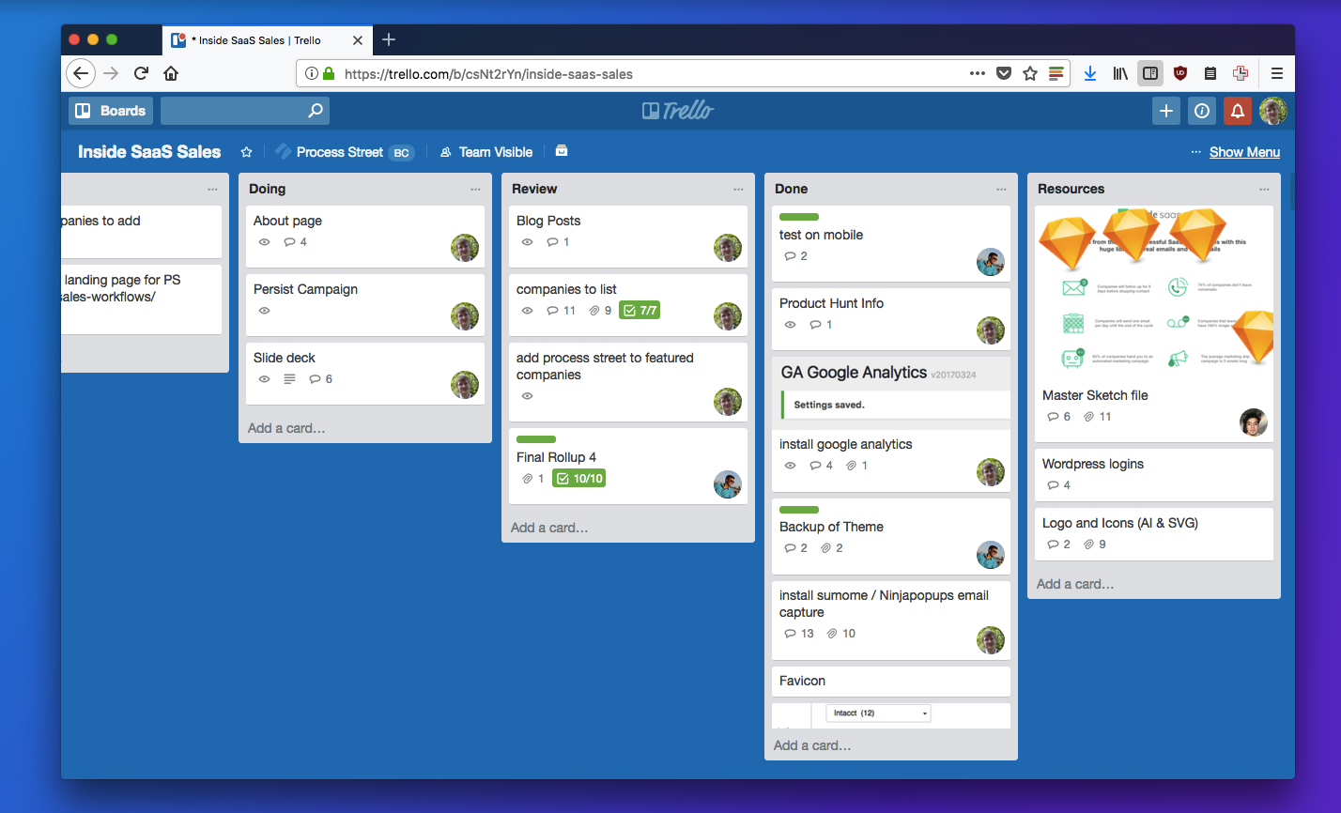The width and height of the screenshot is (1341, 813).
Task: Open uBlock shield extension icon
Action: click(x=1180, y=73)
